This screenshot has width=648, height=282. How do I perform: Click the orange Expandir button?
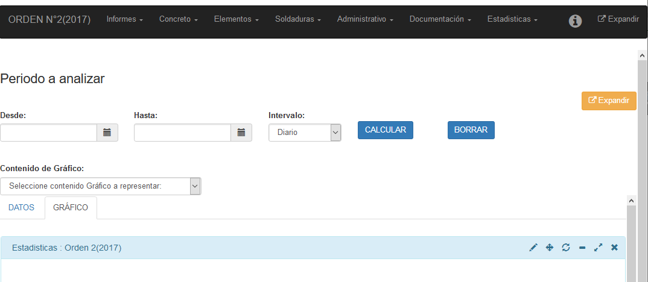click(x=609, y=101)
